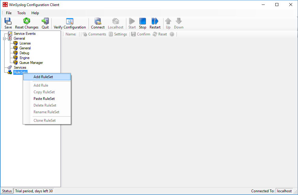Select the License tree label
298x195 pixels.
click(25, 43)
